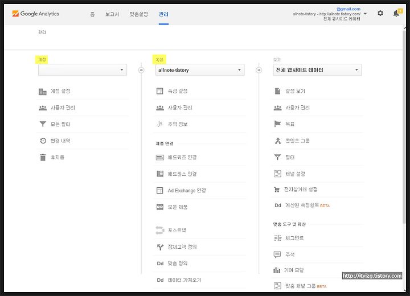Click the 채널 설정 icon
The height and width of the screenshot is (296, 410).
[277, 174]
